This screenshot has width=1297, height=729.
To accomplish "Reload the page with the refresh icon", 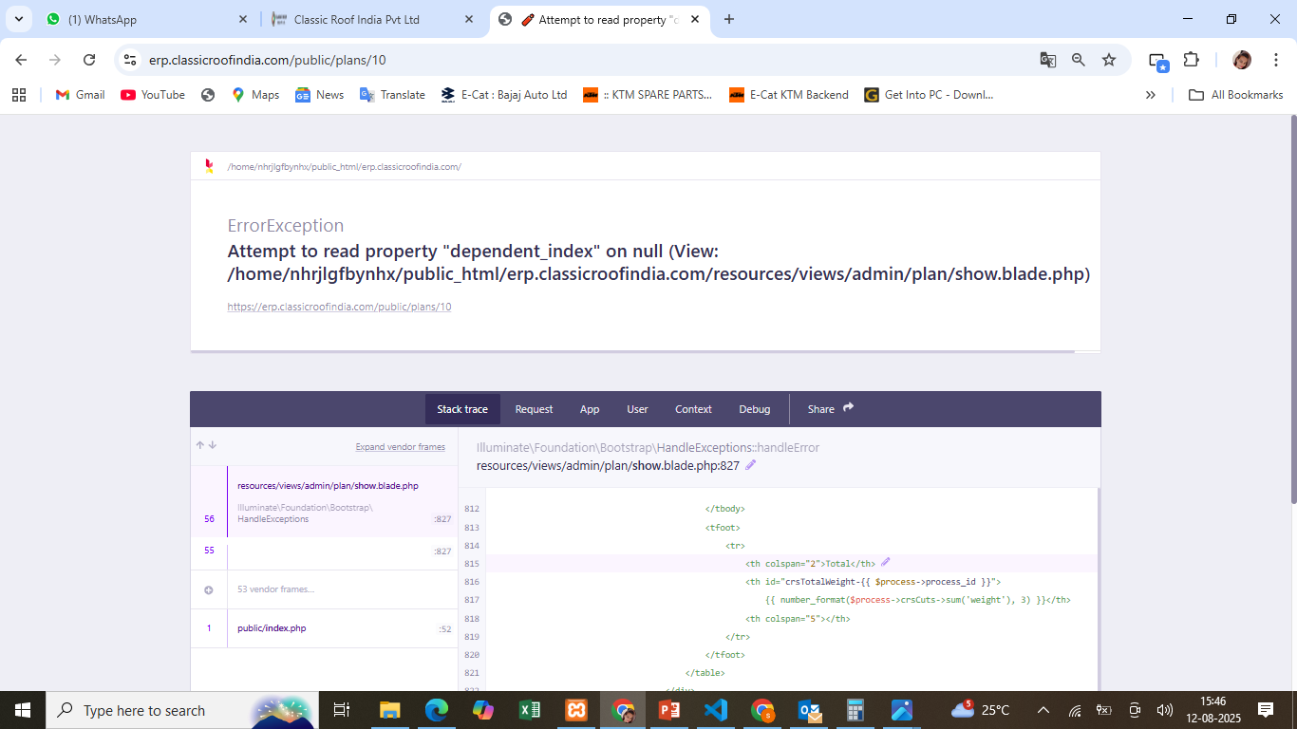I will tap(89, 60).
